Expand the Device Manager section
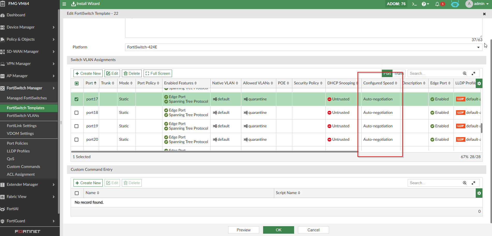The height and width of the screenshot is (236, 492). (21, 27)
